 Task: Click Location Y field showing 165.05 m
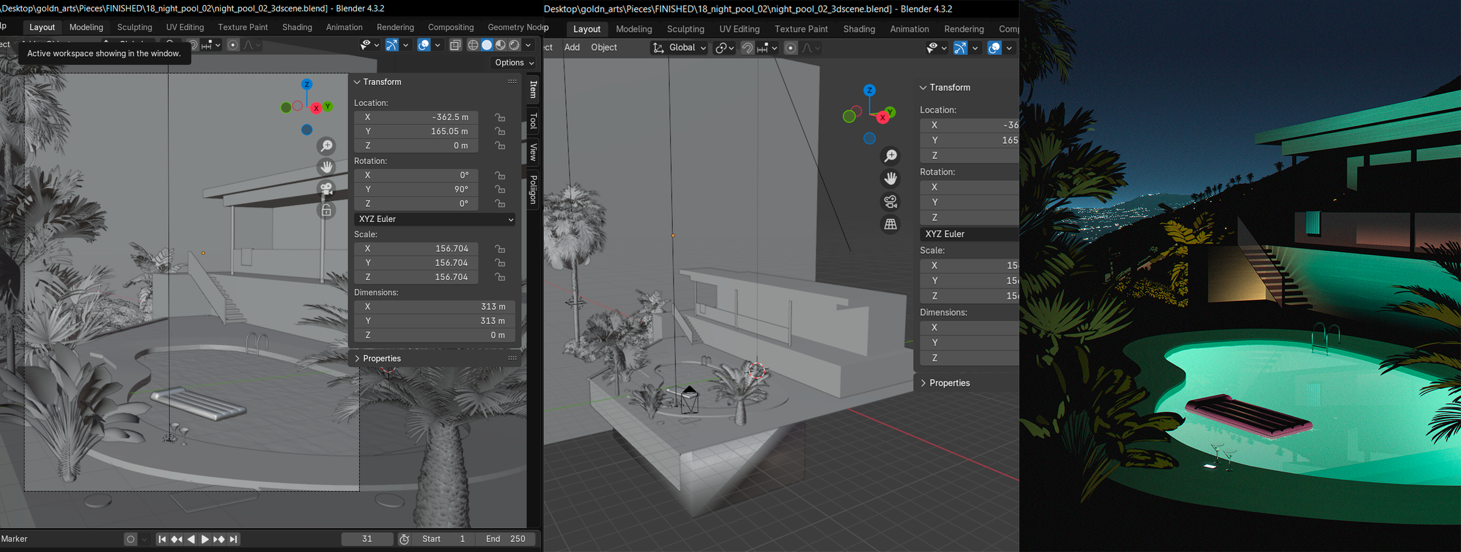pos(416,131)
